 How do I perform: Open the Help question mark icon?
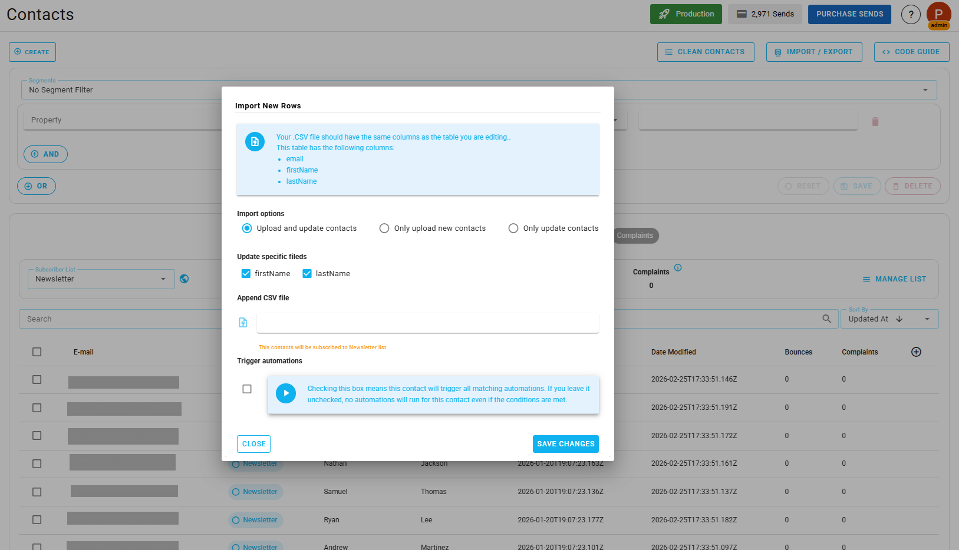click(911, 14)
